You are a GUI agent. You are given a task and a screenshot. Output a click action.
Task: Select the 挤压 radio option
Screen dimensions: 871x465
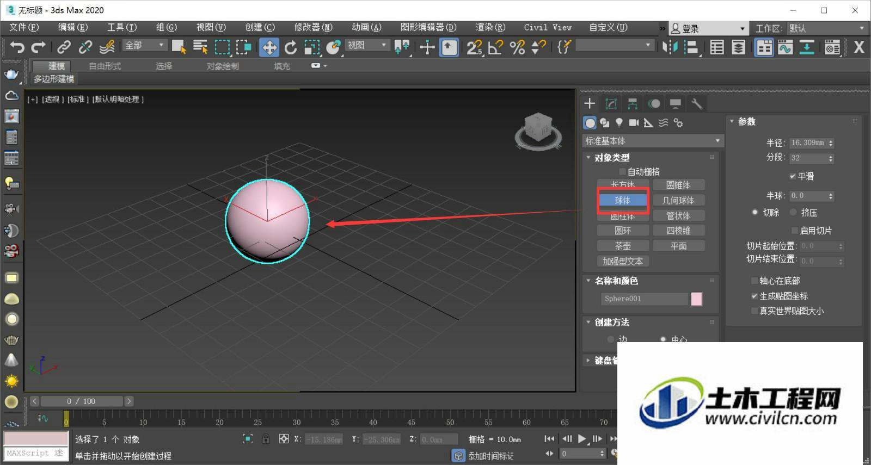tap(793, 212)
